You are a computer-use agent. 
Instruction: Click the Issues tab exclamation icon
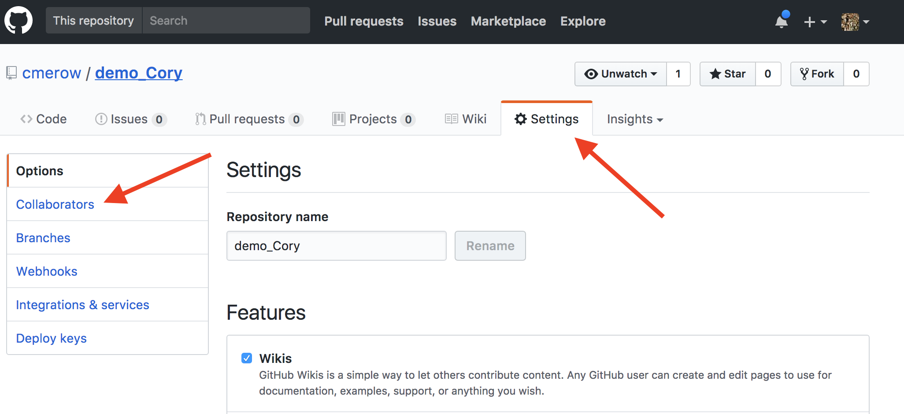[x=101, y=119]
